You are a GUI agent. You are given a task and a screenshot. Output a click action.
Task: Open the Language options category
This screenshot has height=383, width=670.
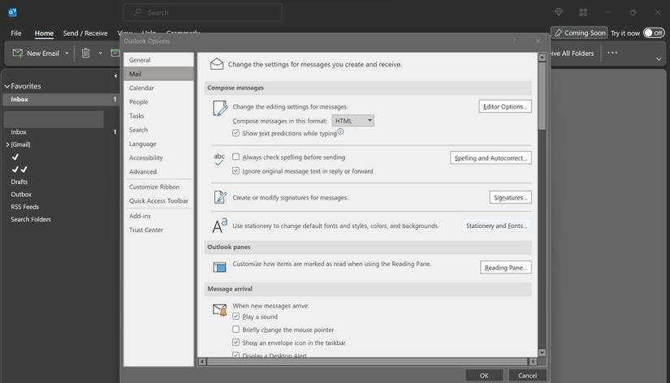(158, 144)
